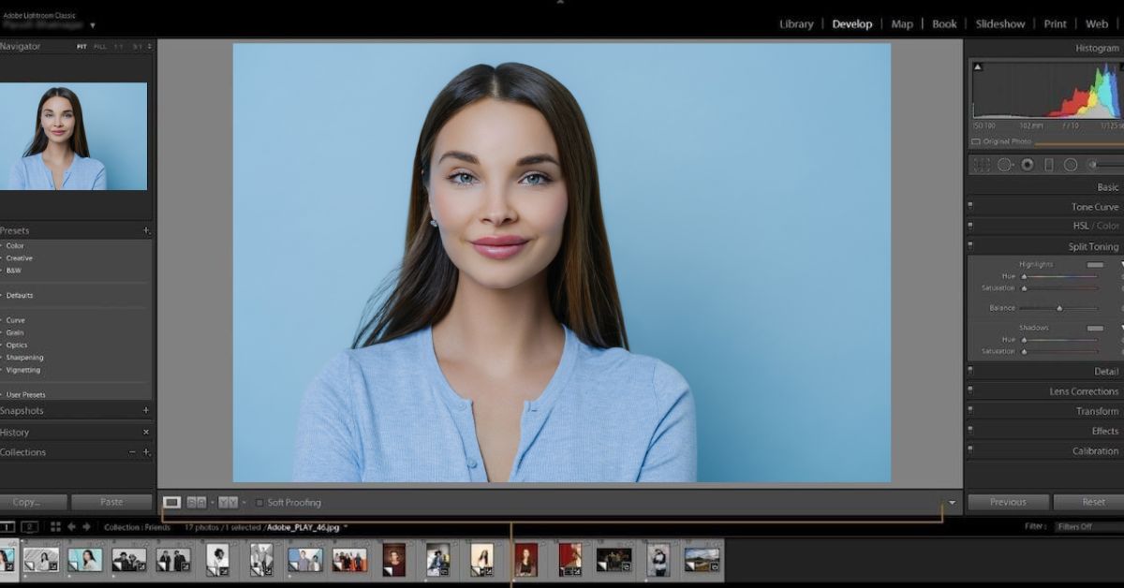Toggle the Transform panel switch
The height and width of the screenshot is (588, 1124).
coord(970,410)
